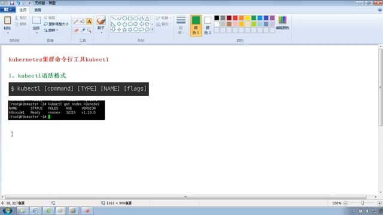This screenshot has width=383, height=215.
Task: Choose the five-point star shape
Action: [x=124, y=30]
